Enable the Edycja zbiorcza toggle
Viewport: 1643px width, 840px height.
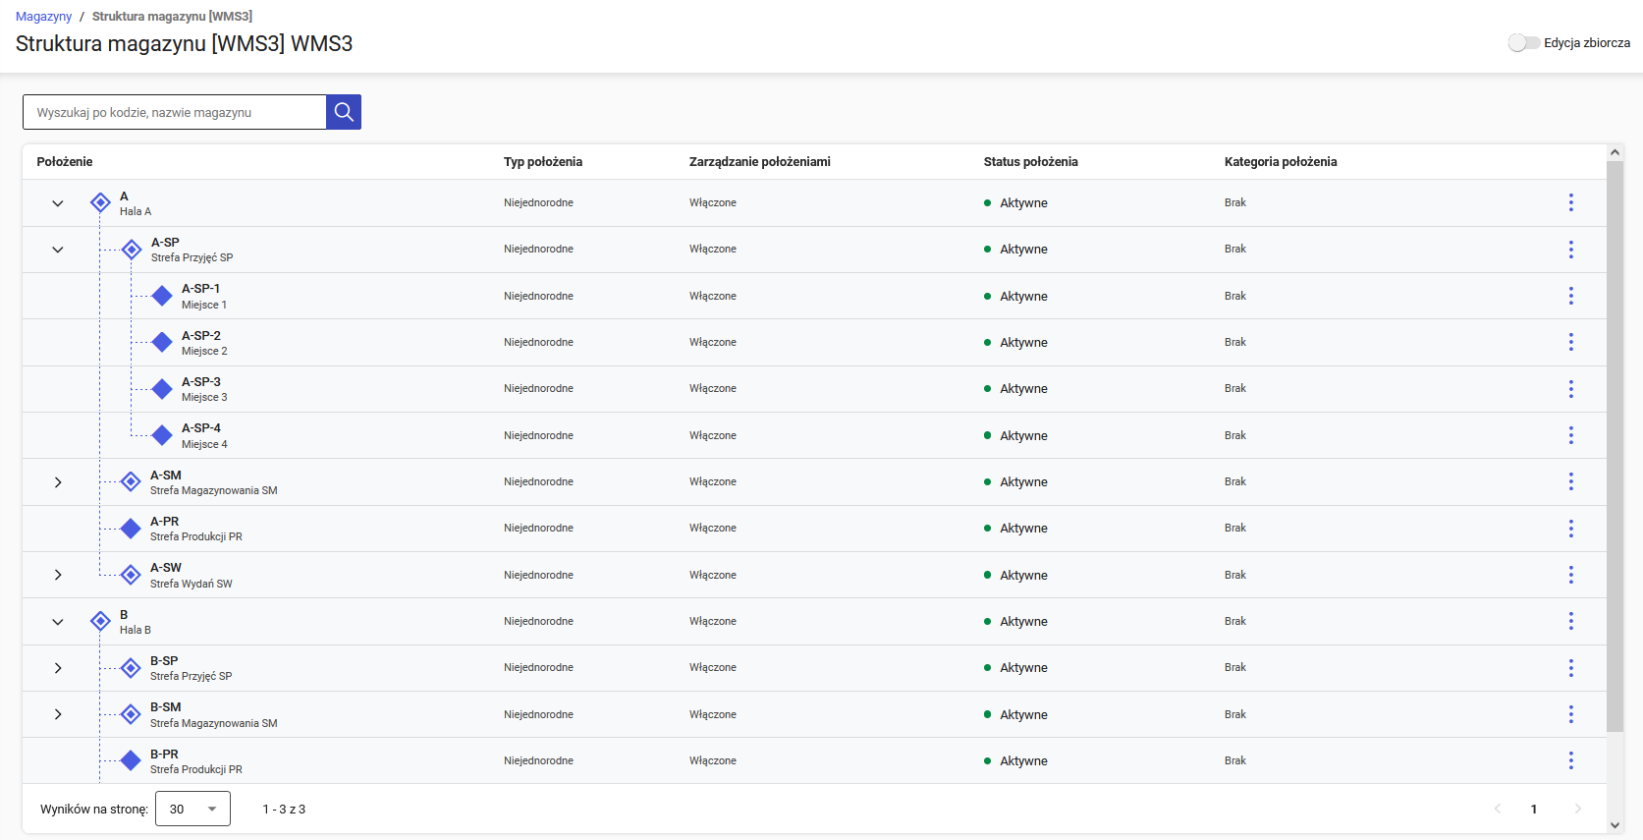tap(1523, 42)
